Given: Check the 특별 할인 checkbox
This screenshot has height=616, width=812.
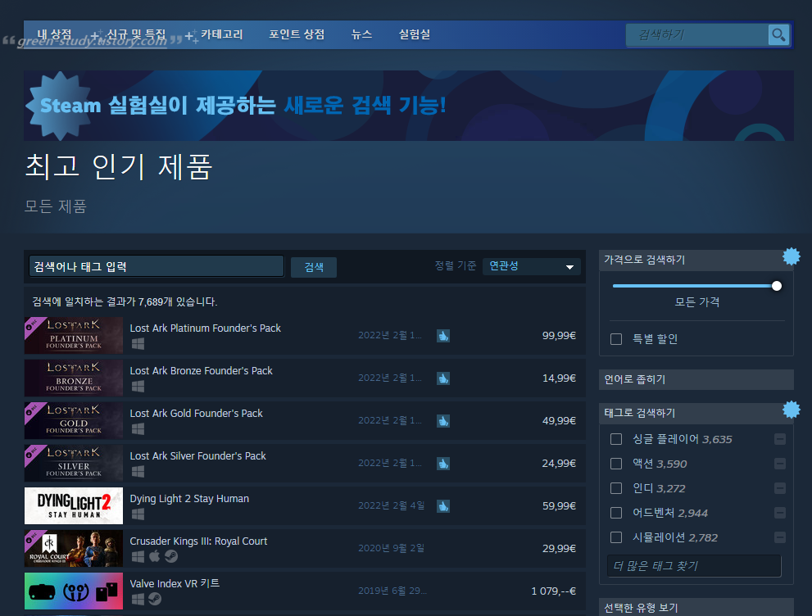Looking at the screenshot, I should pyautogui.click(x=616, y=339).
